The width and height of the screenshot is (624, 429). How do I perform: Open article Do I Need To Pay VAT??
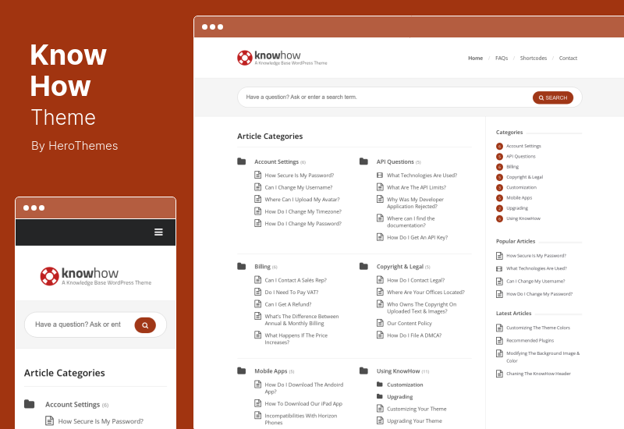291,292
